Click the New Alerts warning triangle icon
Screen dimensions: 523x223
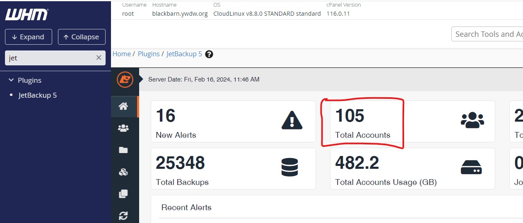(292, 121)
